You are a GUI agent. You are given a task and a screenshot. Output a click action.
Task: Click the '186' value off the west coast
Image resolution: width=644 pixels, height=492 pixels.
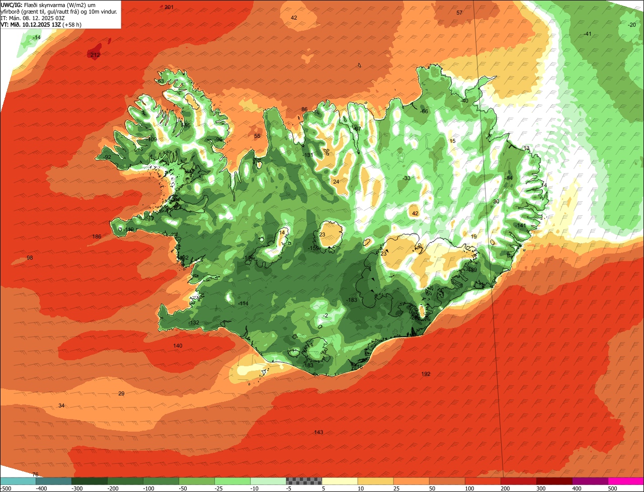coord(97,237)
